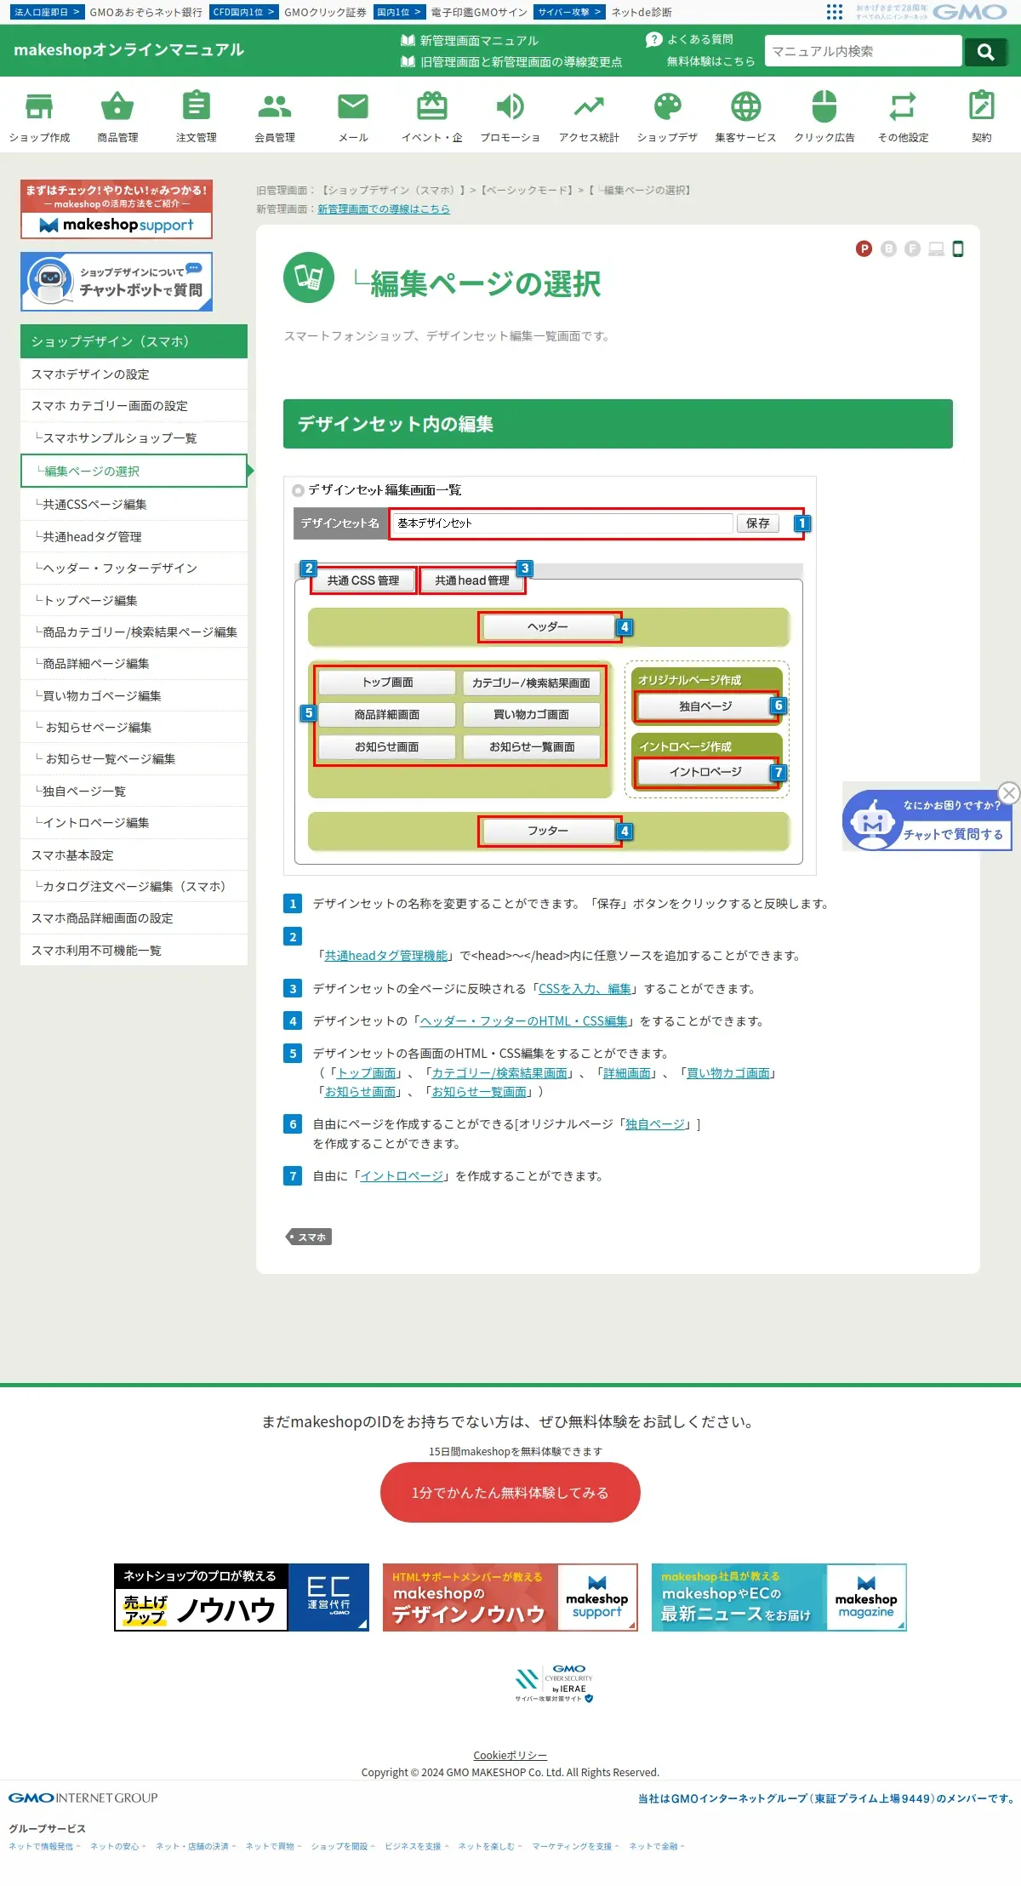Open CSSを入力、編集 link
Screen dimensions: 1021x1886
[x=585, y=988]
